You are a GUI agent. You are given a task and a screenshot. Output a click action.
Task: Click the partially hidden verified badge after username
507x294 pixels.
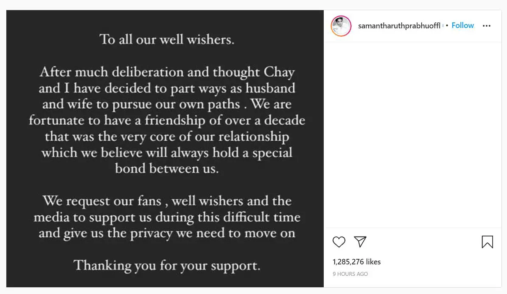[x=443, y=25]
